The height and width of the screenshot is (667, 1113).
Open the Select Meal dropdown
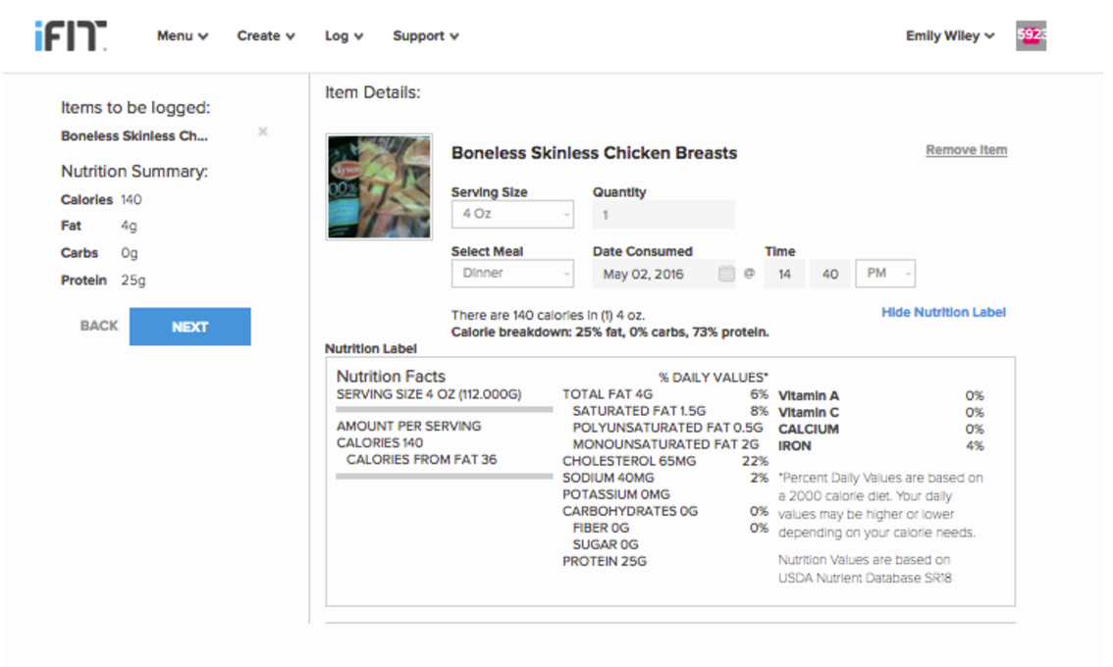(x=512, y=274)
